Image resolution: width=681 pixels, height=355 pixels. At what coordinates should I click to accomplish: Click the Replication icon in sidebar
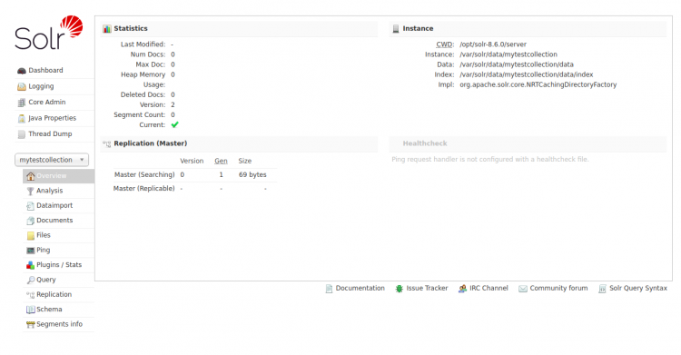(x=30, y=295)
